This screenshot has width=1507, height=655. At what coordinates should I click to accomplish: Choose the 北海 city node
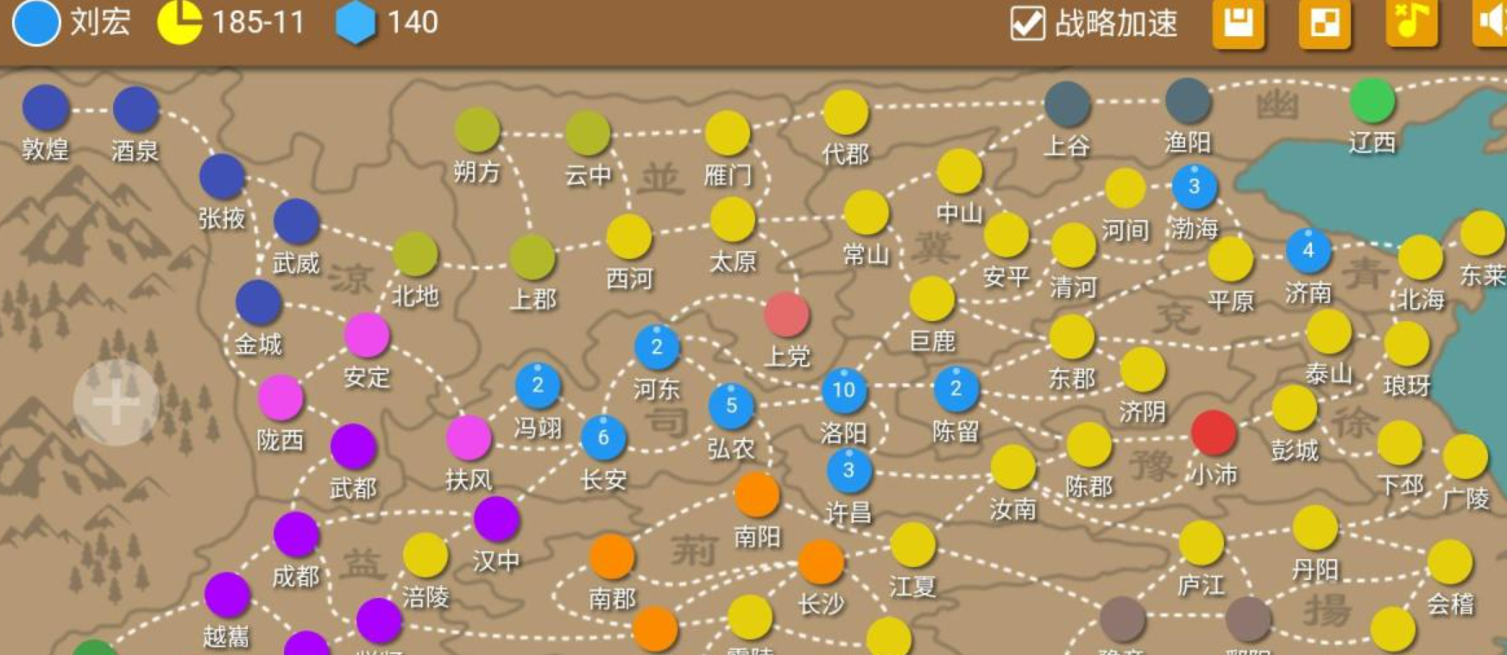tap(1421, 257)
